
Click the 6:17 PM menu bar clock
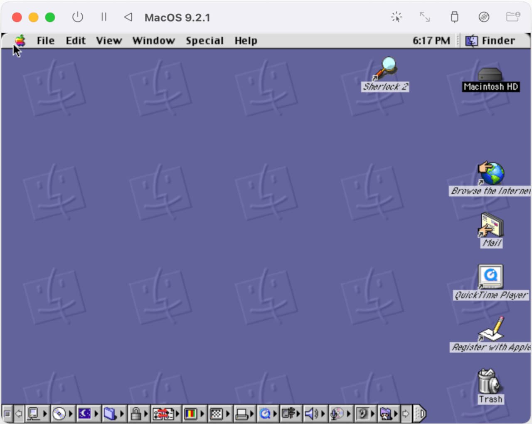(x=431, y=40)
